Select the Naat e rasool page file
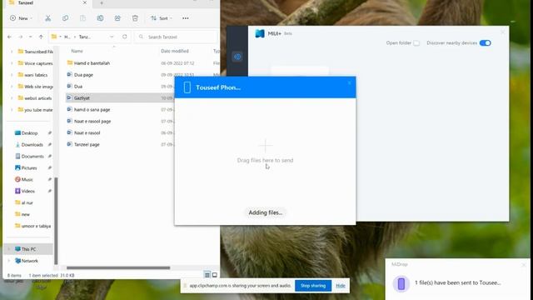 pos(92,121)
